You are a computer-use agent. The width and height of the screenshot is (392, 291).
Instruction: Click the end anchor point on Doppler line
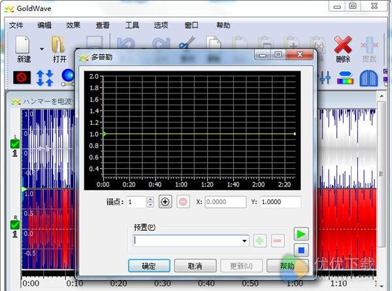point(295,134)
